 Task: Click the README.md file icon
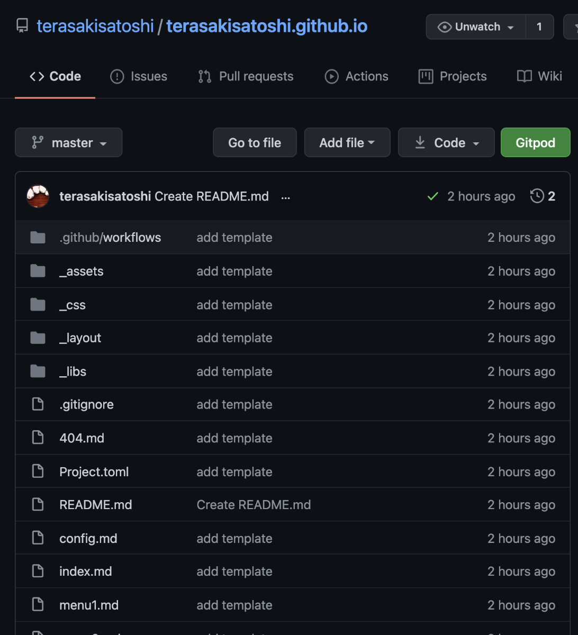coord(38,505)
